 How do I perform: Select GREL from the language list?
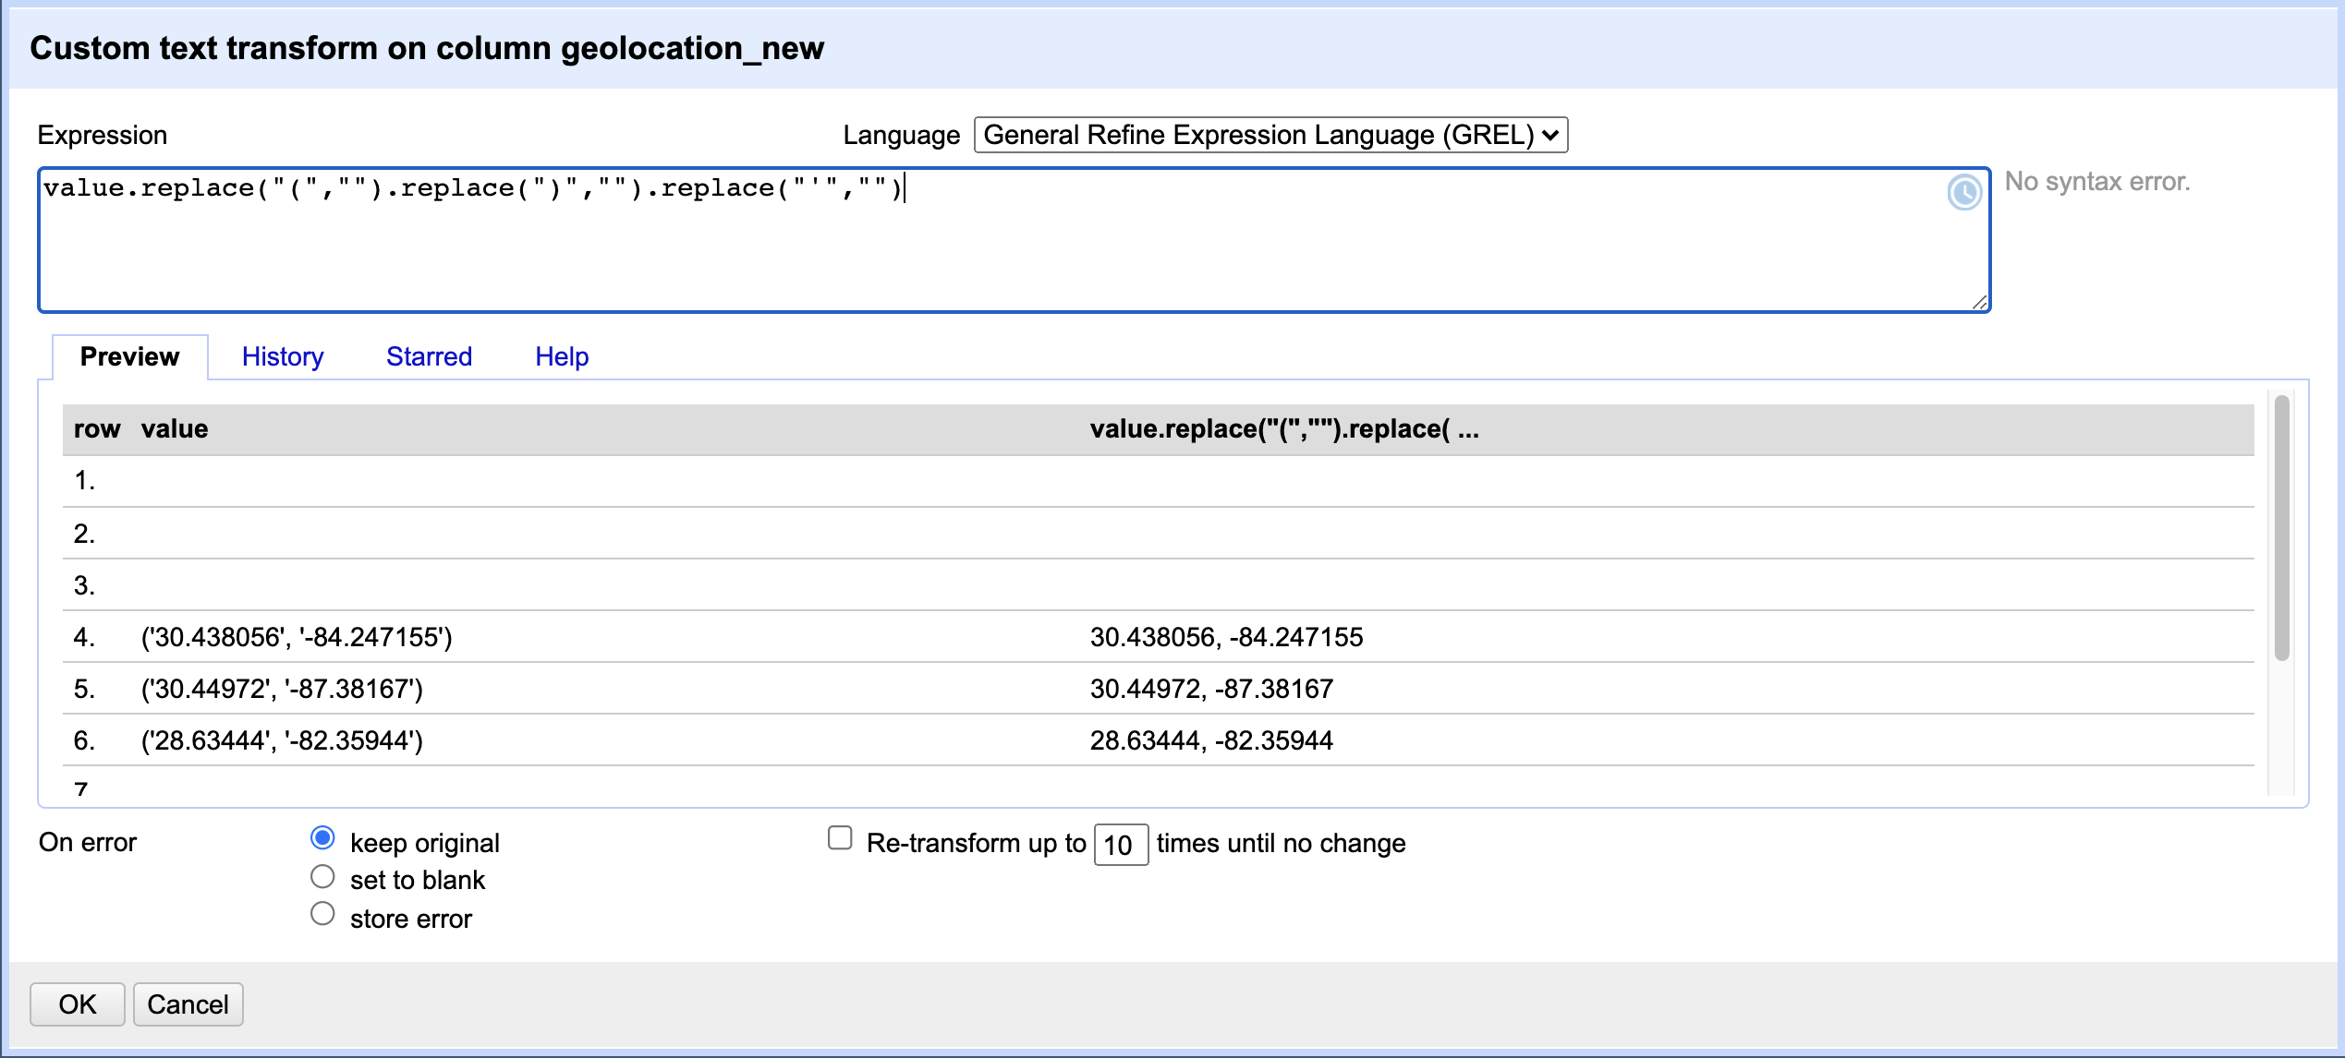click(1270, 134)
